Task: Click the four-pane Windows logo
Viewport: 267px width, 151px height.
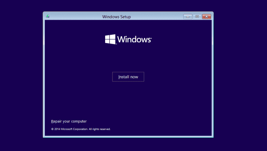Action: [x=110, y=39]
